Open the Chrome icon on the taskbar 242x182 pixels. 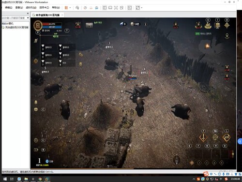[40, 179]
